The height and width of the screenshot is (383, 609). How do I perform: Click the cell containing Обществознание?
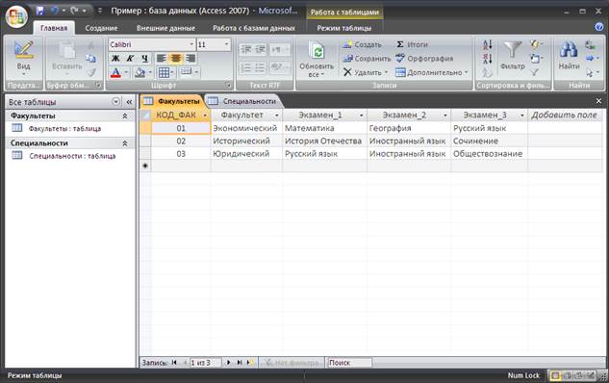(489, 153)
